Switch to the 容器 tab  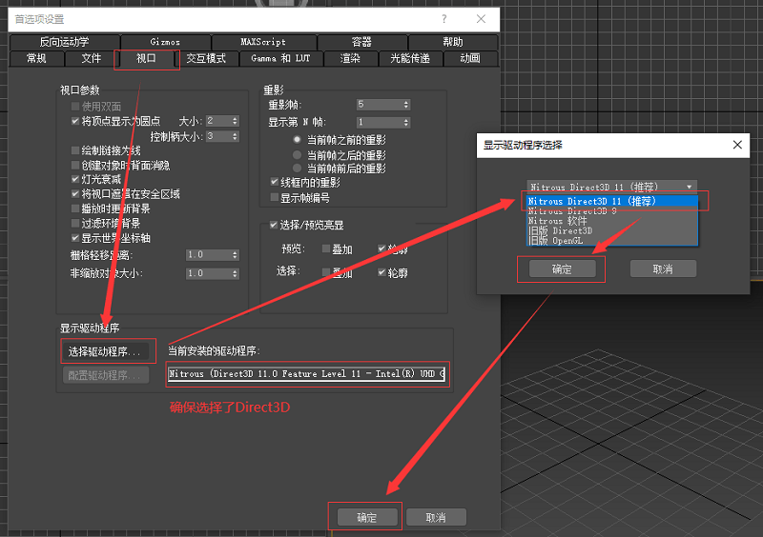click(x=361, y=42)
